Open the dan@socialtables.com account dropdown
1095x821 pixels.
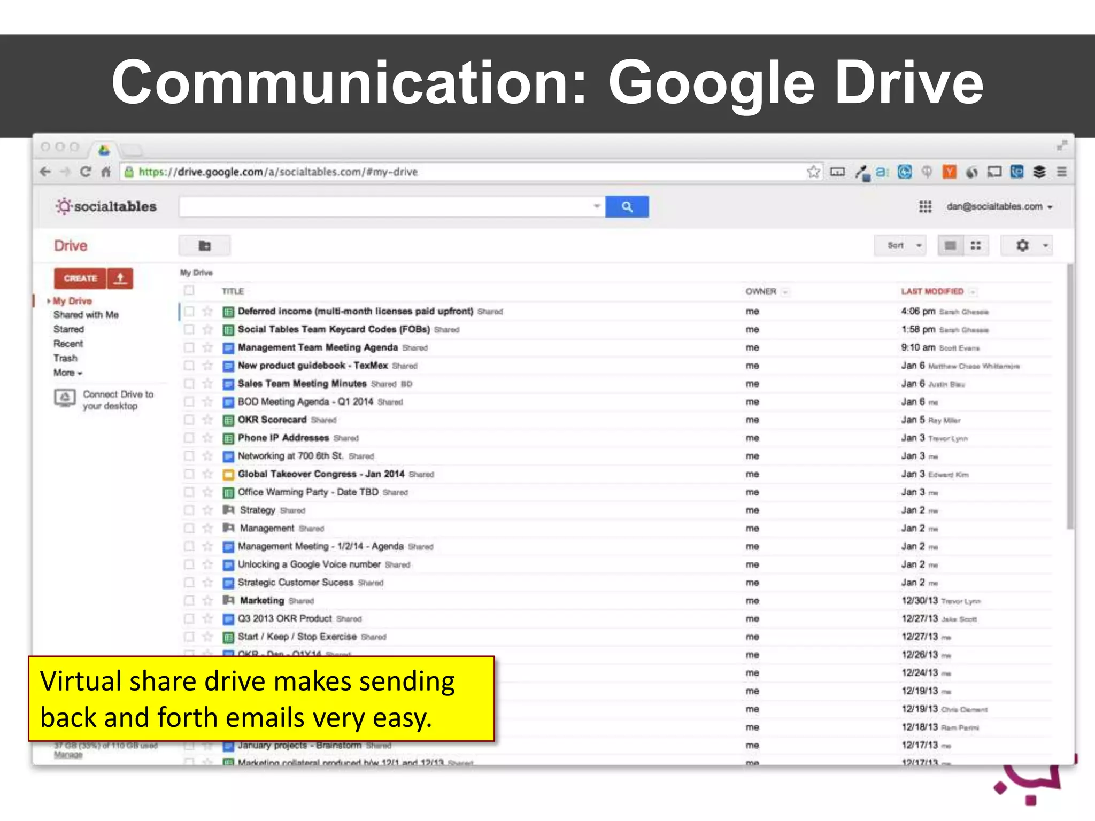[999, 207]
